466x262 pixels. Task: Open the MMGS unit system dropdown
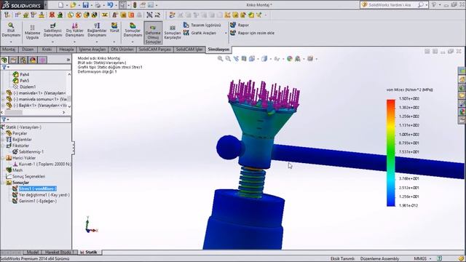pos(422,259)
